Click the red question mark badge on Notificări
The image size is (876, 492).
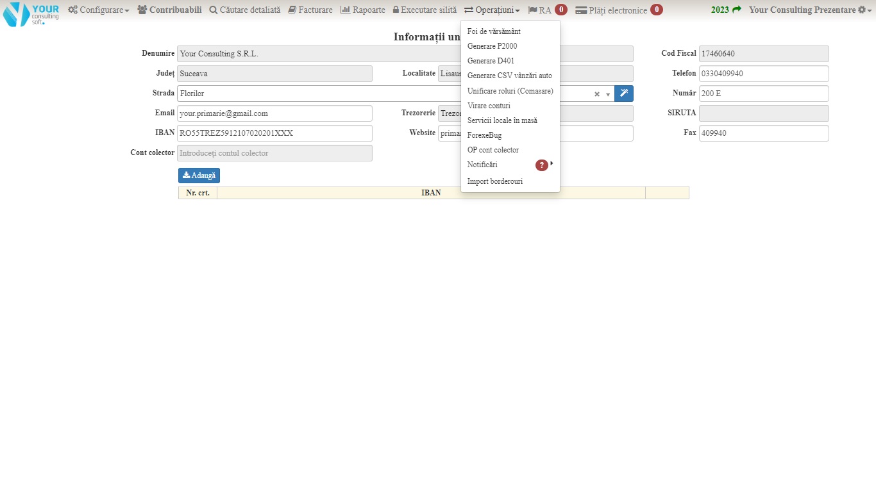point(541,165)
